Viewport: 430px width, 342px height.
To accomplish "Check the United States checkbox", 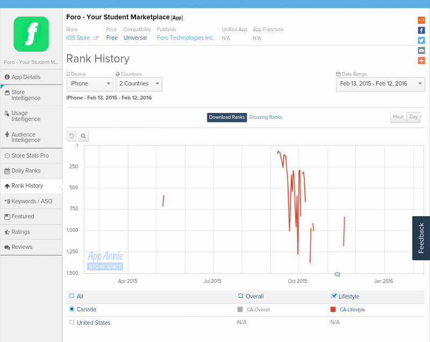I will click(x=72, y=322).
